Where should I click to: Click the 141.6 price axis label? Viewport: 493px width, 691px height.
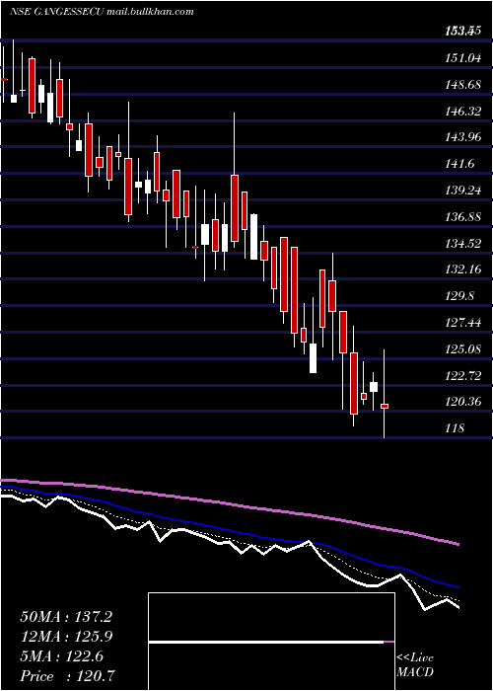click(x=458, y=164)
